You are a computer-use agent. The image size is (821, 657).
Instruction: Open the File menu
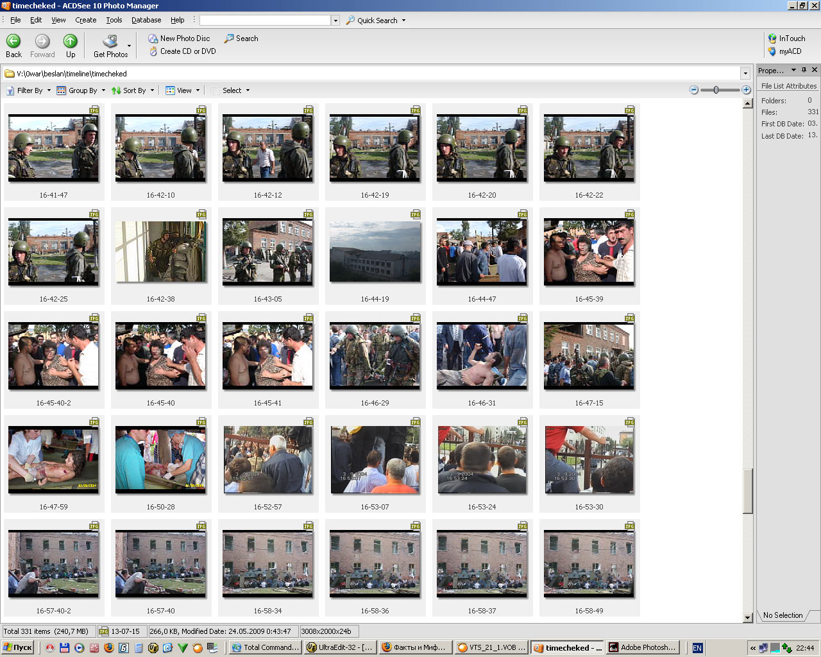click(x=15, y=20)
